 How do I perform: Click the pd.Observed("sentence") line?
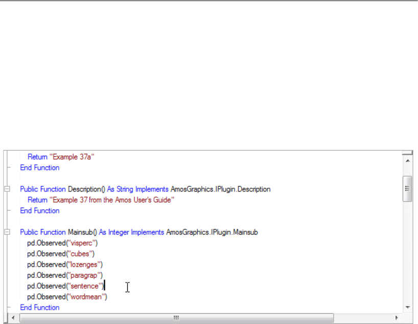[65, 286]
